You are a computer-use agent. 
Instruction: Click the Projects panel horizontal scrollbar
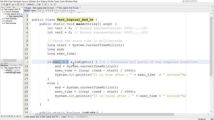click(x=10, y=60)
